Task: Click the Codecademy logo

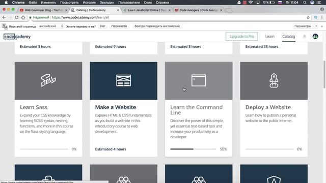Action: 17,37
